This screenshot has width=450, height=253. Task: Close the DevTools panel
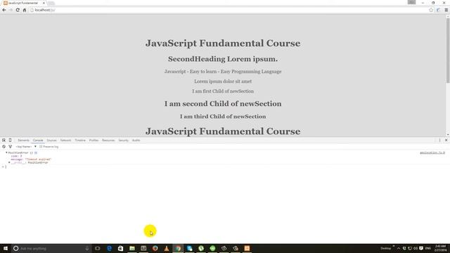click(446, 141)
